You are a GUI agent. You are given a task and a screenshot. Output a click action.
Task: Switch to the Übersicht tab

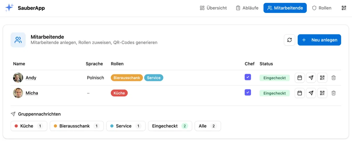tap(213, 8)
